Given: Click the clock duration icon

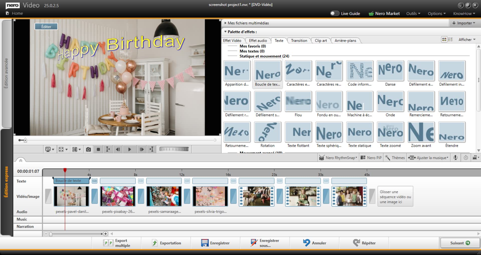Looking at the screenshot, I should [x=466, y=158].
